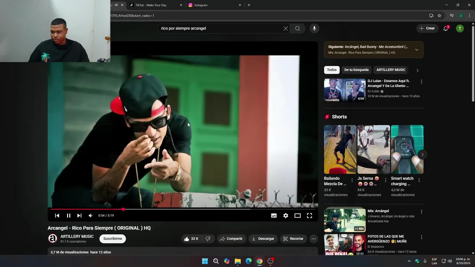The image size is (475, 267).
Task: Open DJ Luian Estamos Aquí thumbnail
Action: (345, 90)
